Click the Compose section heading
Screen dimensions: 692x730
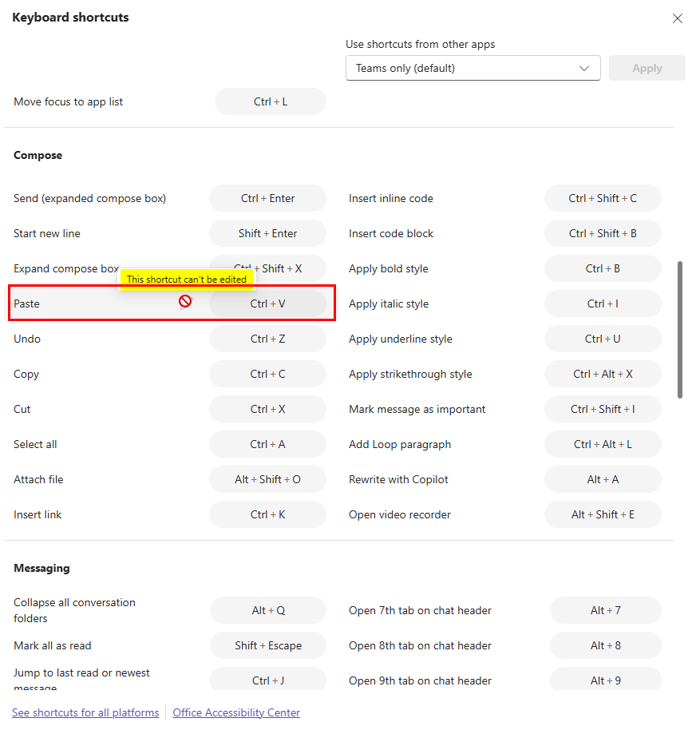(x=38, y=155)
